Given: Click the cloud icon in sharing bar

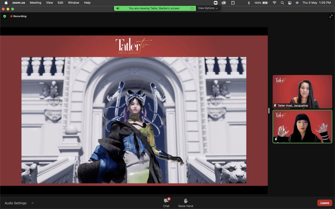Looking at the screenshot, I should (192, 8).
